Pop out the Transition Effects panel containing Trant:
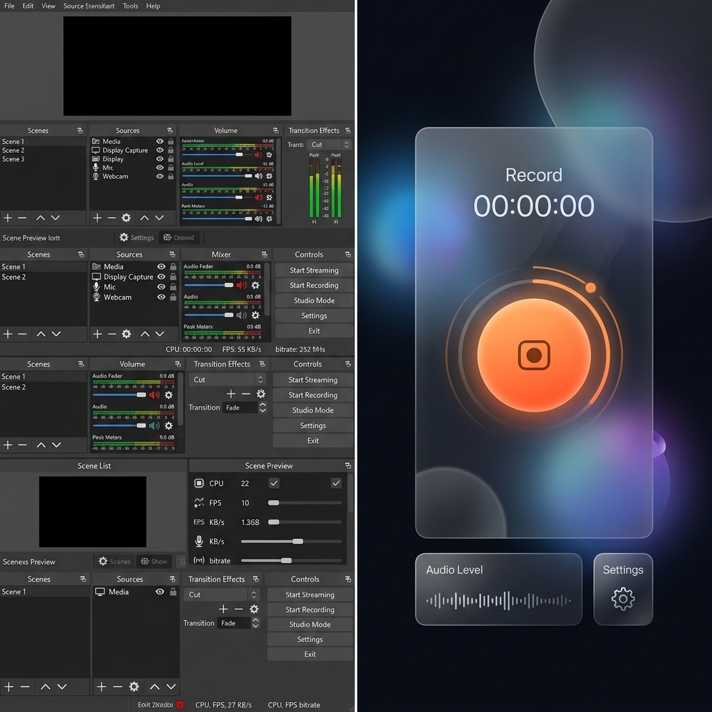Image resolution: width=712 pixels, height=712 pixels. [348, 130]
